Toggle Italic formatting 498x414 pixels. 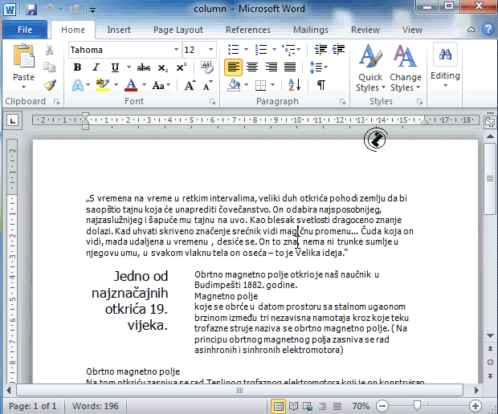tap(96, 67)
